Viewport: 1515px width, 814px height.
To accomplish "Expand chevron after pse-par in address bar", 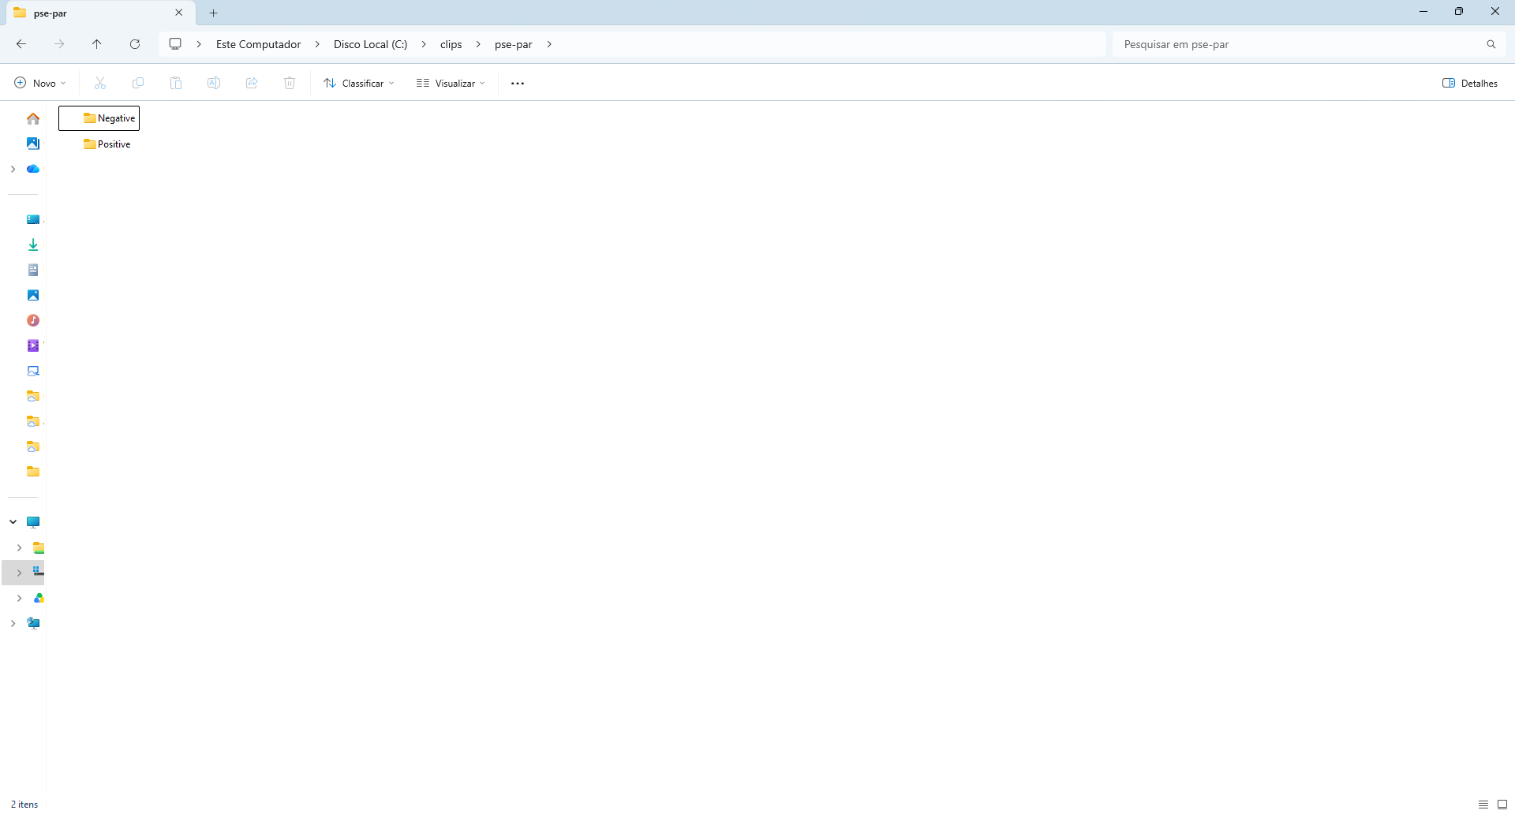I will (x=549, y=44).
